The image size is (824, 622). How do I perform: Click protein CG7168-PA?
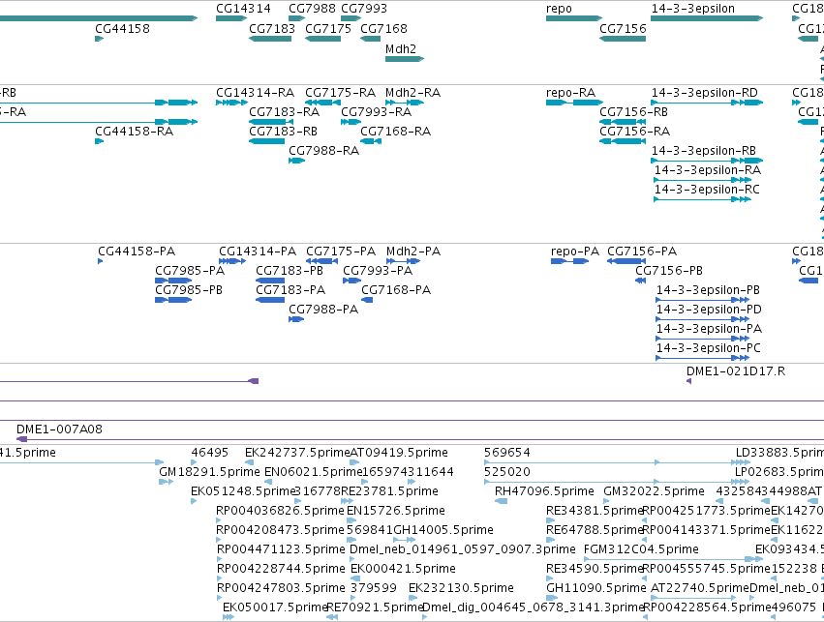coord(367,300)
